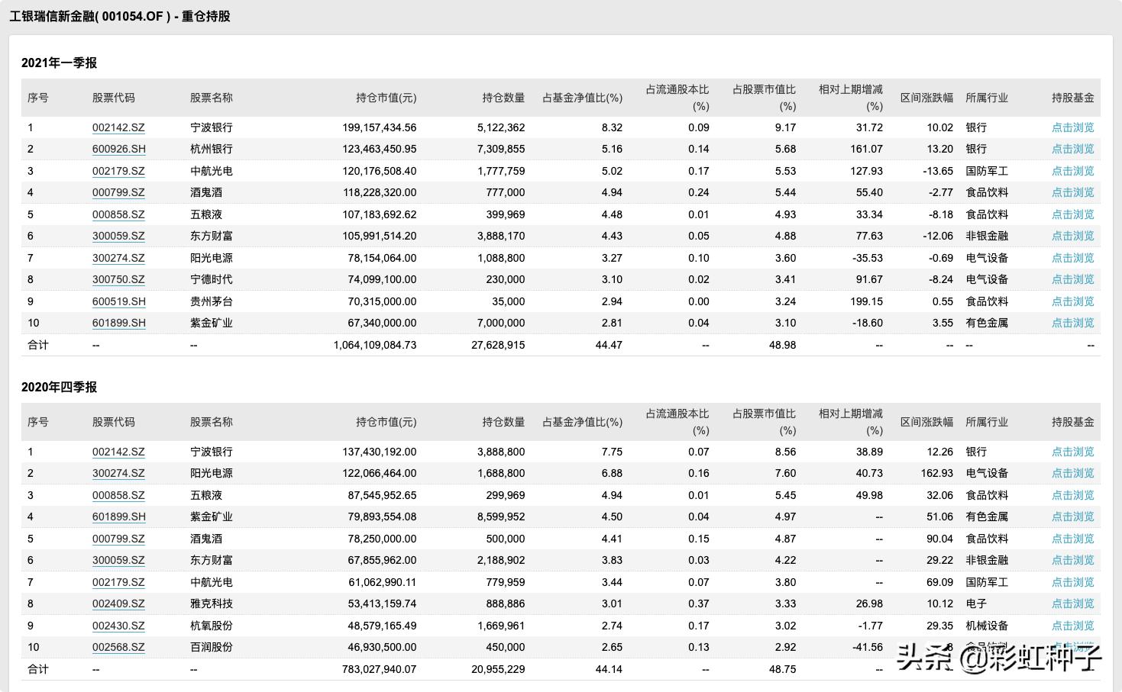Screen dimensions: 1122x692
Task: Open 002142.SZ code in 2020年四季报 table
Action: click(118, 452)
